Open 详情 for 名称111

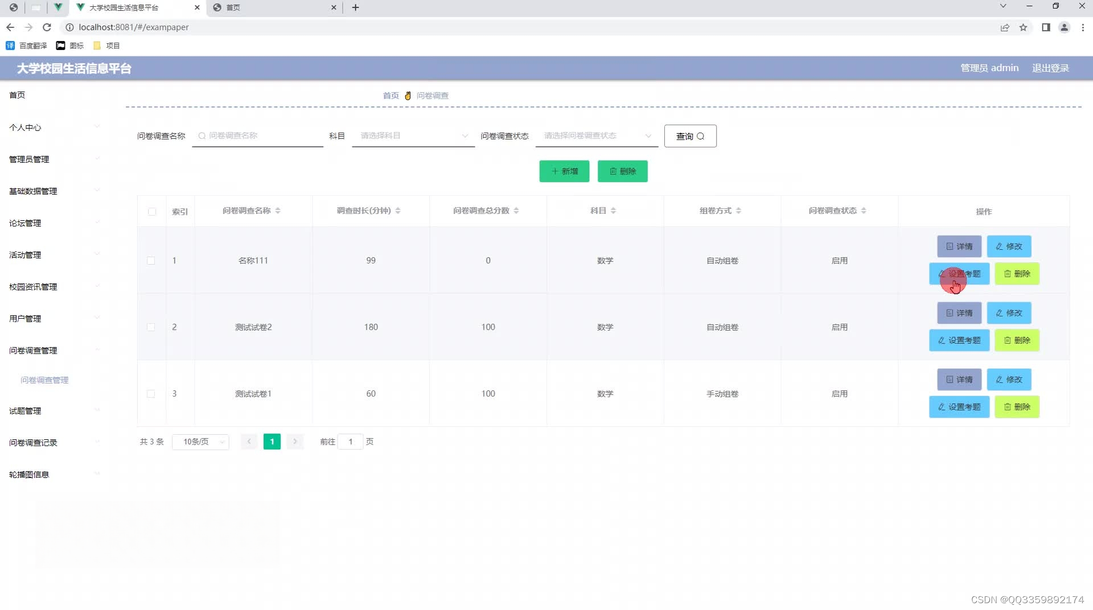(x=959, y=246)
